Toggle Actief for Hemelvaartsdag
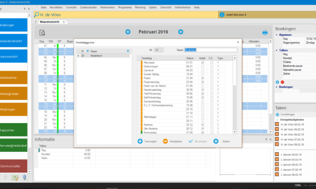The height and width of the screenshot is (189, 316). (x=203, y=90)
